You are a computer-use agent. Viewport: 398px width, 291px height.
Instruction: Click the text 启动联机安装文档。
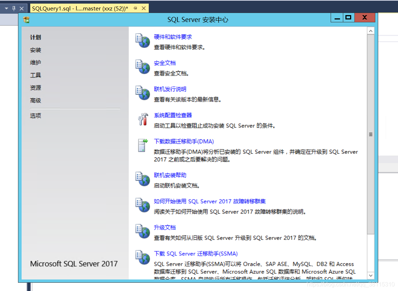coord(176,185)
